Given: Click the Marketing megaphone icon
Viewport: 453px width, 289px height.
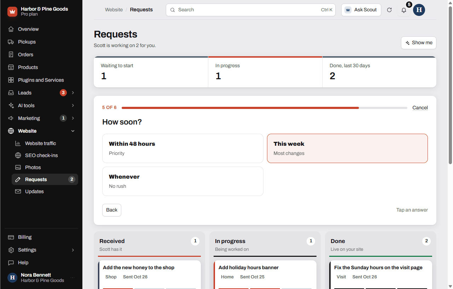Looking at the screenshot, I should (x=11, y=118).
